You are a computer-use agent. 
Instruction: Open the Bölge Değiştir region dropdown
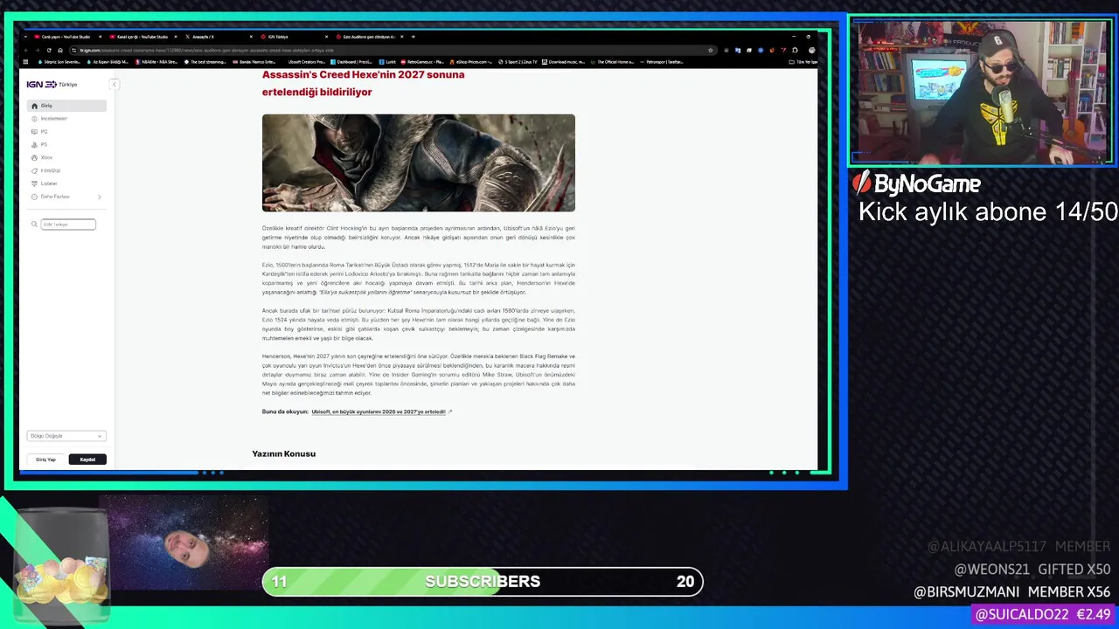(x=66, y=436)
